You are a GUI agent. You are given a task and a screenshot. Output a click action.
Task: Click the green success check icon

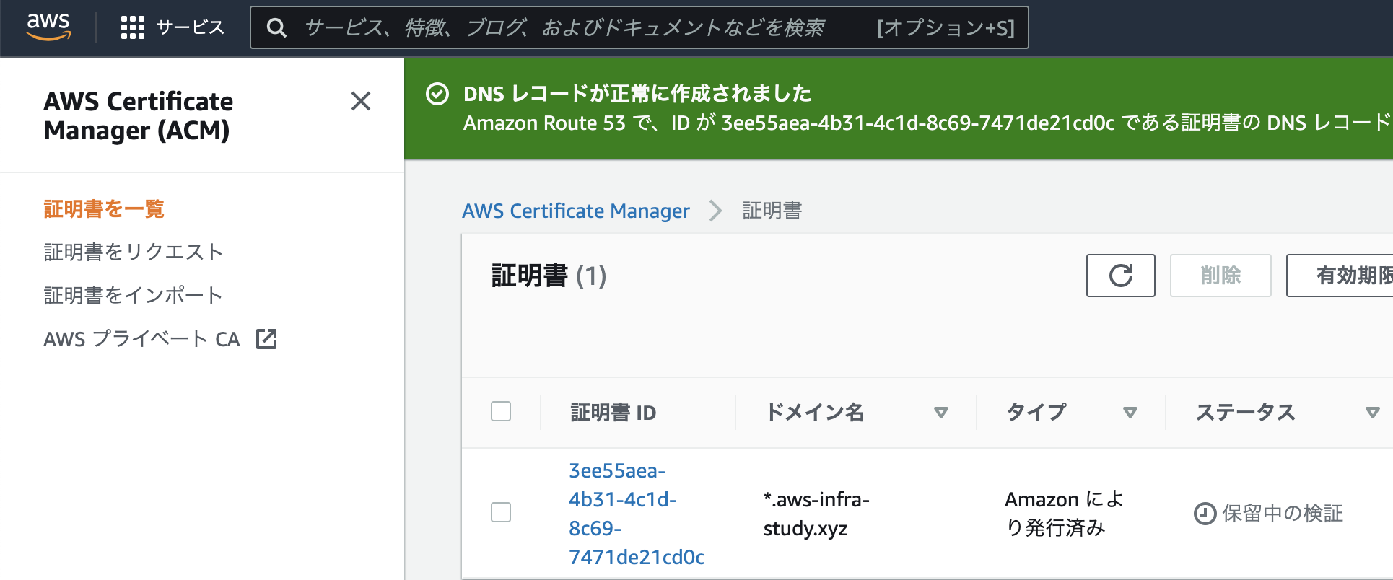click(437, 94)
